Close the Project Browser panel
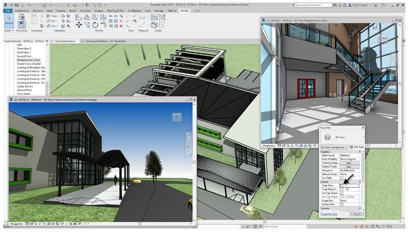Viewport: 408px width, 232px height. [47, 41]
